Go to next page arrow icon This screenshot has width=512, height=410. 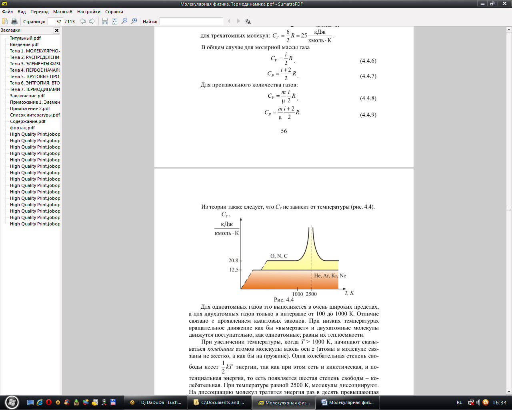[x=92, y=21]
